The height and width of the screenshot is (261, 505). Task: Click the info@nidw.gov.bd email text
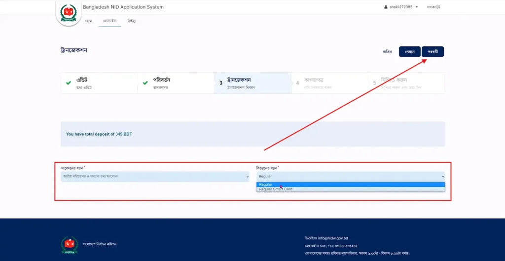tap(333, 238)
